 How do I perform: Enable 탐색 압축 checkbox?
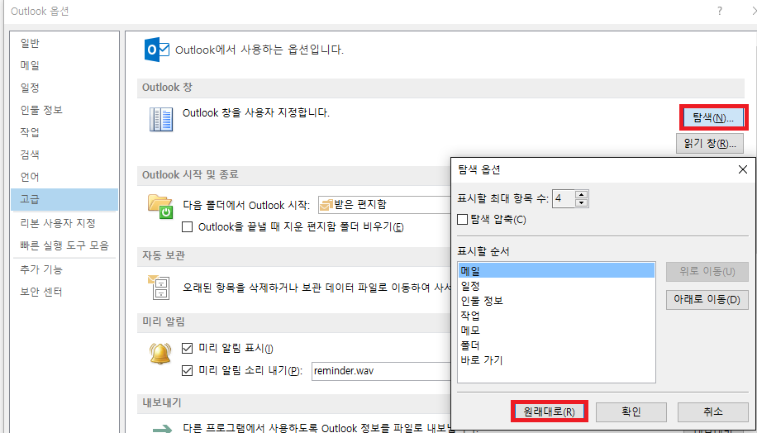463,220
